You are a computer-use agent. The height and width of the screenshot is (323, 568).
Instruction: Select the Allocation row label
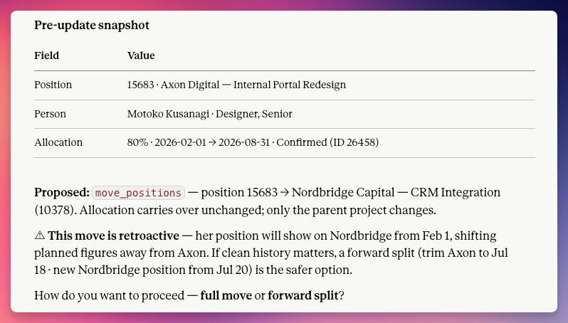pos(58,142)
